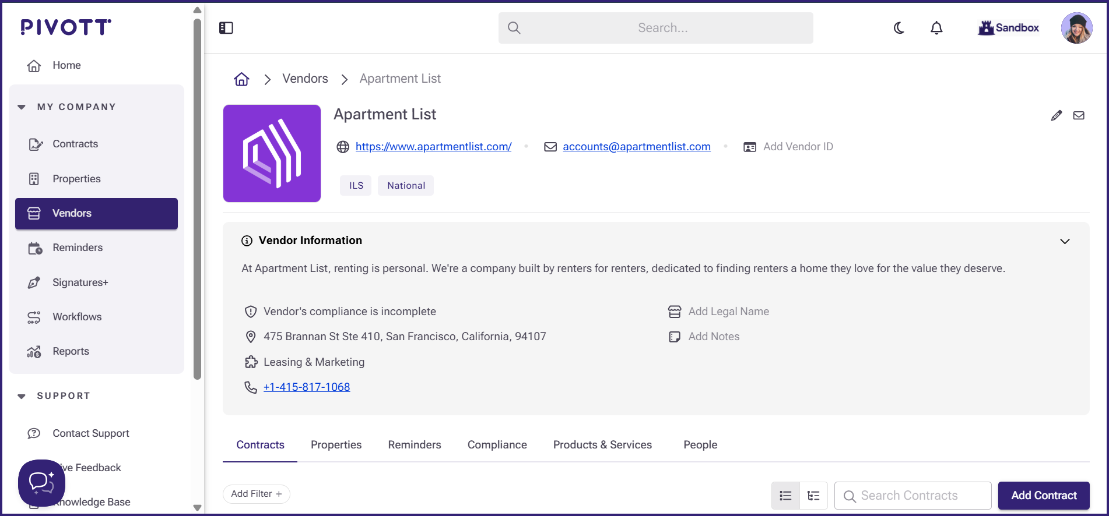Click Leasing & Marketing category text
Image resolution: width=1109 pixels, height=516 pixels.
tap(314, 362)
